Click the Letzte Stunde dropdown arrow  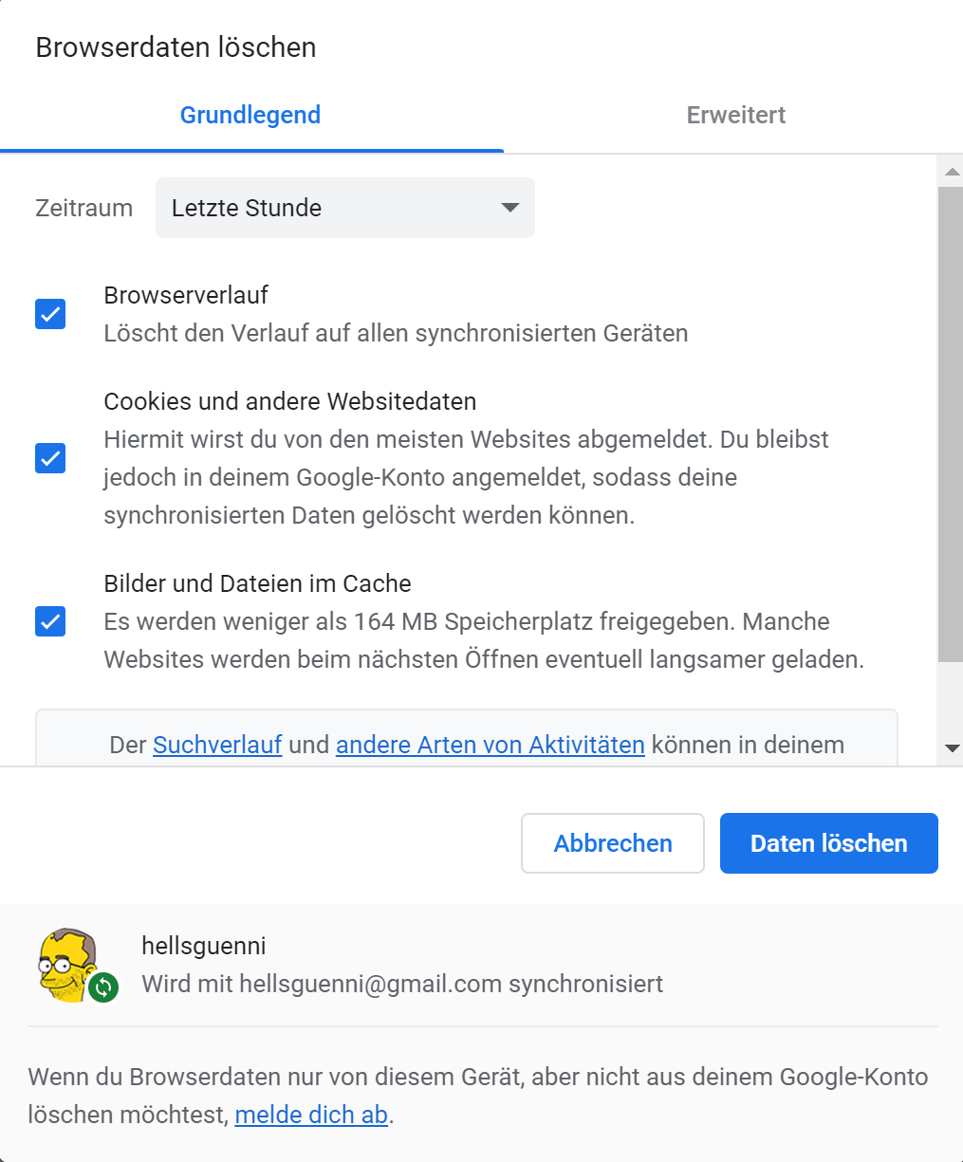click(x=509, y=208)
